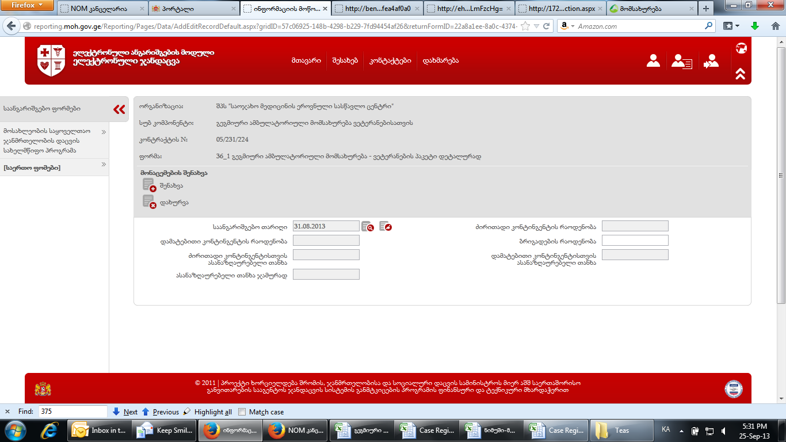Click the globe icon at top-right of banner

pos(741,48)
